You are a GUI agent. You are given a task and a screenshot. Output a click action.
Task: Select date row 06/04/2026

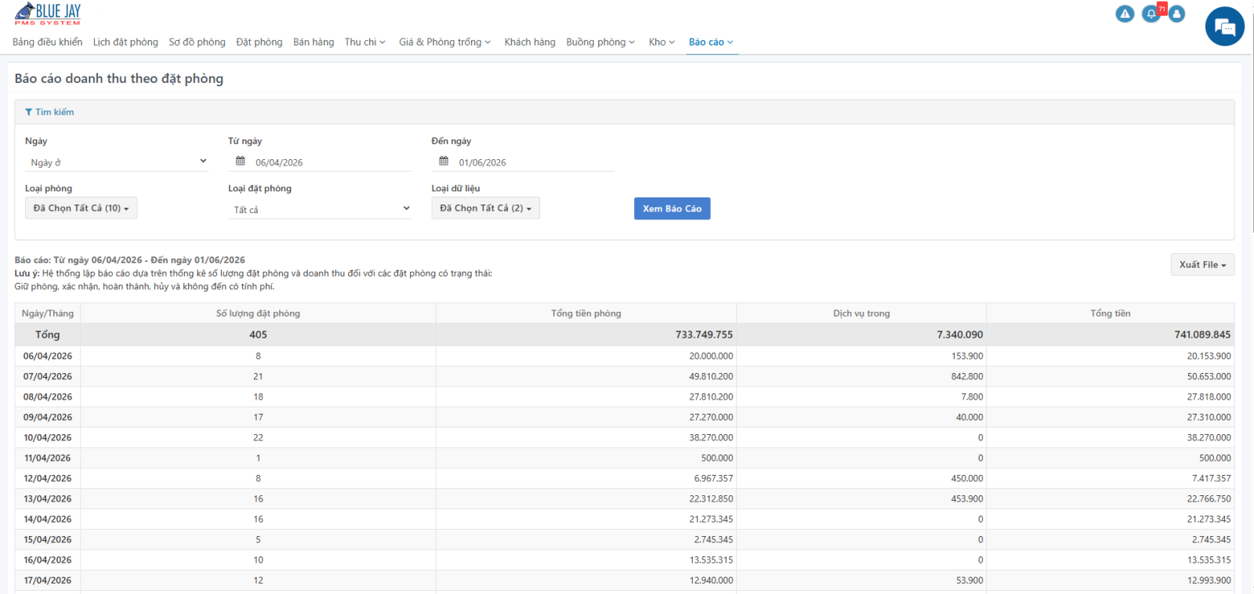[x=625, y=356]
